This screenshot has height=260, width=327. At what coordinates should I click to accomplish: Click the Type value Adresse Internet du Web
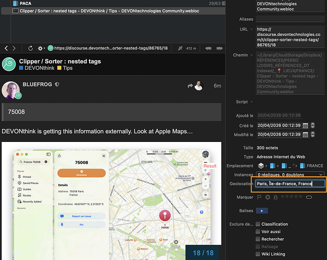click(281, 157)
